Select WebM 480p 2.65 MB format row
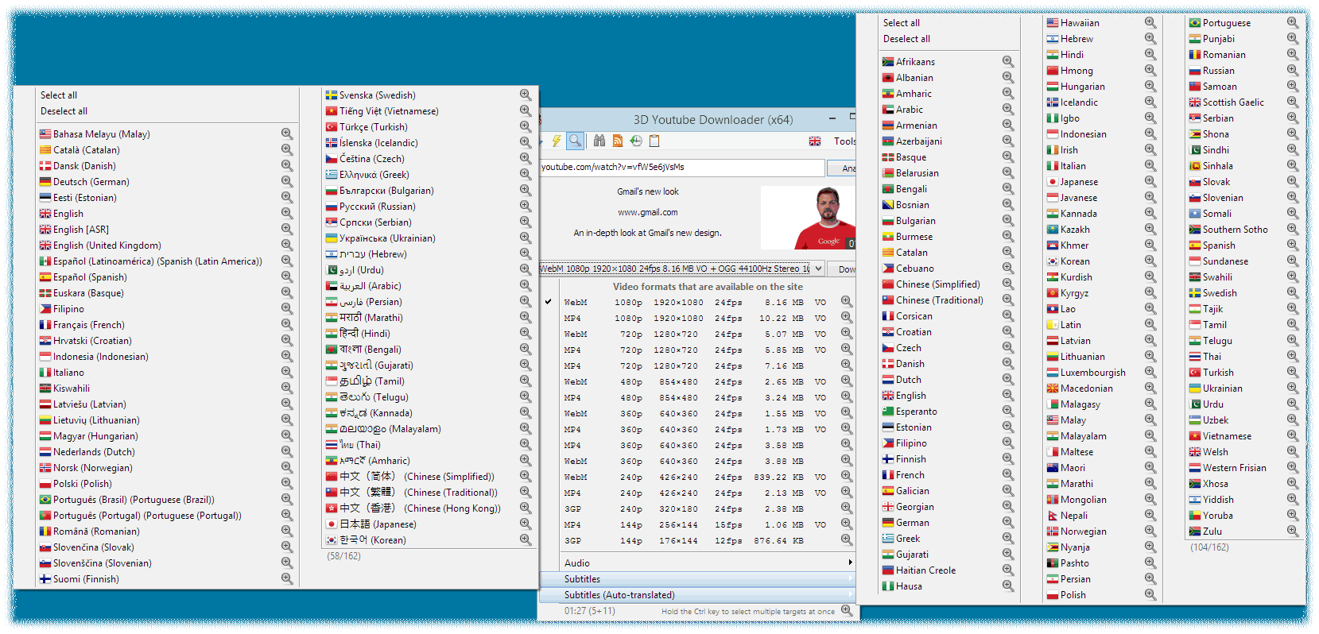Screen dimensions: 1319x634 [697, 381]
